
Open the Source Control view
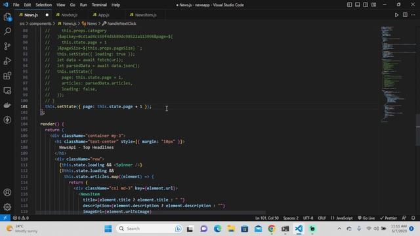pos(7,46)
